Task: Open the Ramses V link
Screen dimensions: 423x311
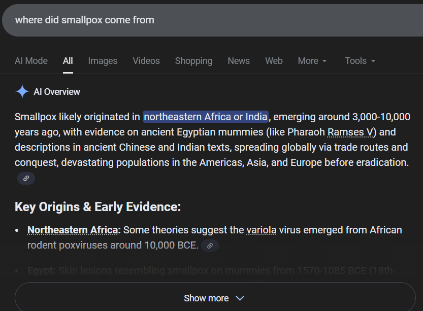Action: 350,132
